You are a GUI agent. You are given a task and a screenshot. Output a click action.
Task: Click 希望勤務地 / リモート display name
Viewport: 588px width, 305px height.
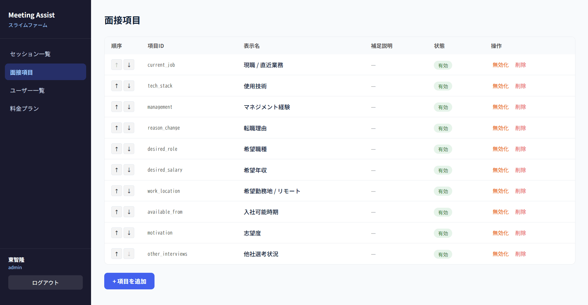tap(272, 191)
